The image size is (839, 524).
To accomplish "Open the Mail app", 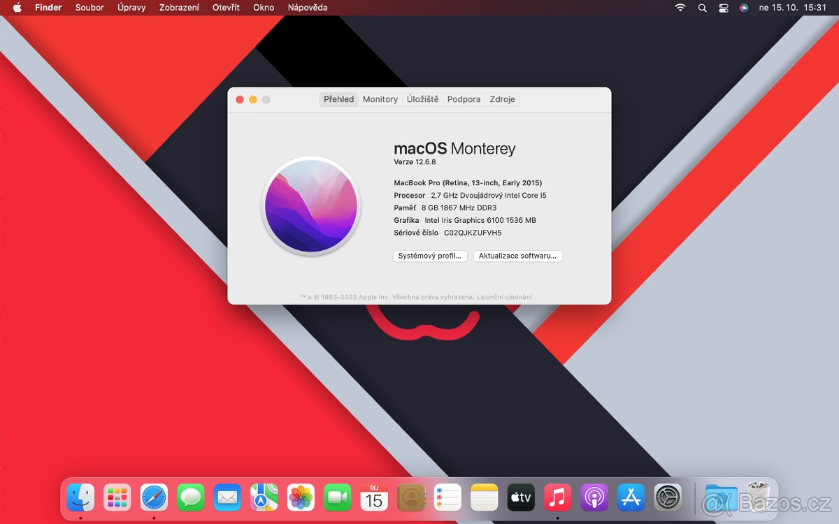I will click(x=227, y=497).
